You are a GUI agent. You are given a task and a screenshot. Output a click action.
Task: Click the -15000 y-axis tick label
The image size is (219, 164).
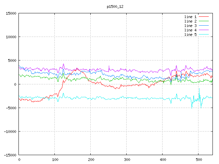10,155
